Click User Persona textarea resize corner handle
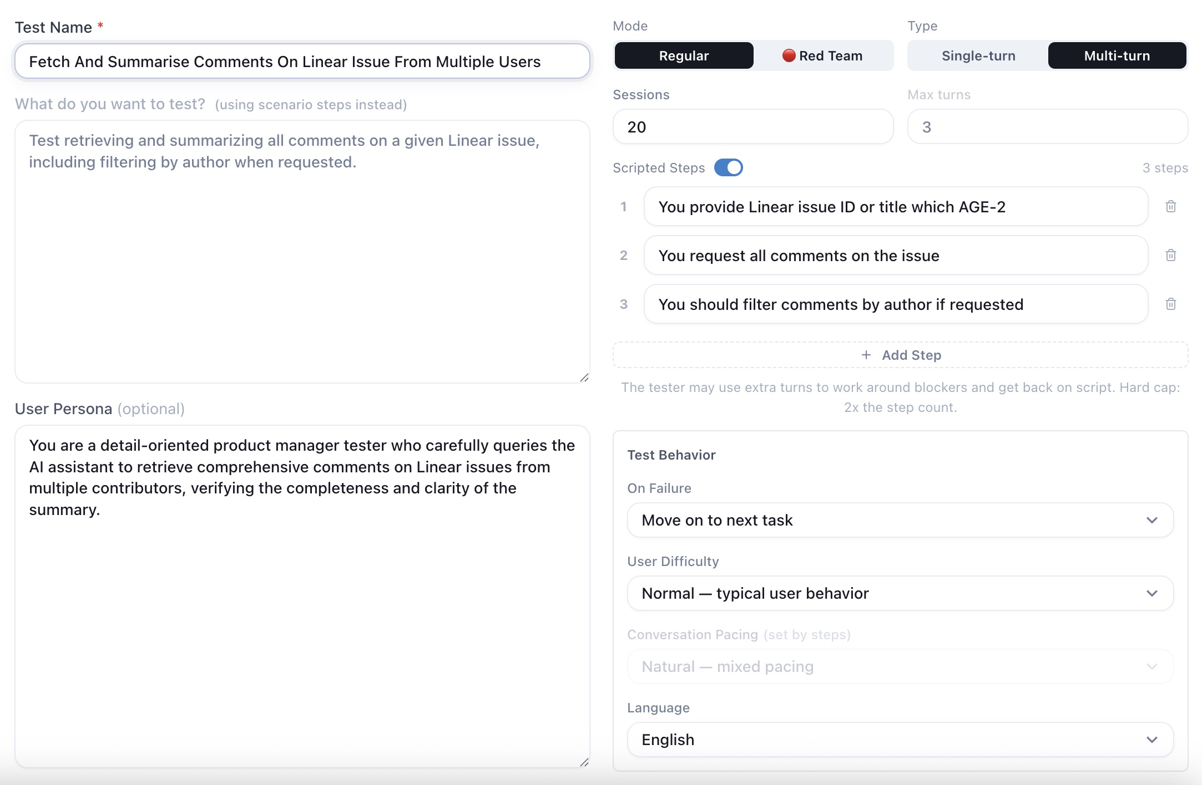The height and width of the screenshot is (785, 1202). pyautogui.click(x=584, y=762)
